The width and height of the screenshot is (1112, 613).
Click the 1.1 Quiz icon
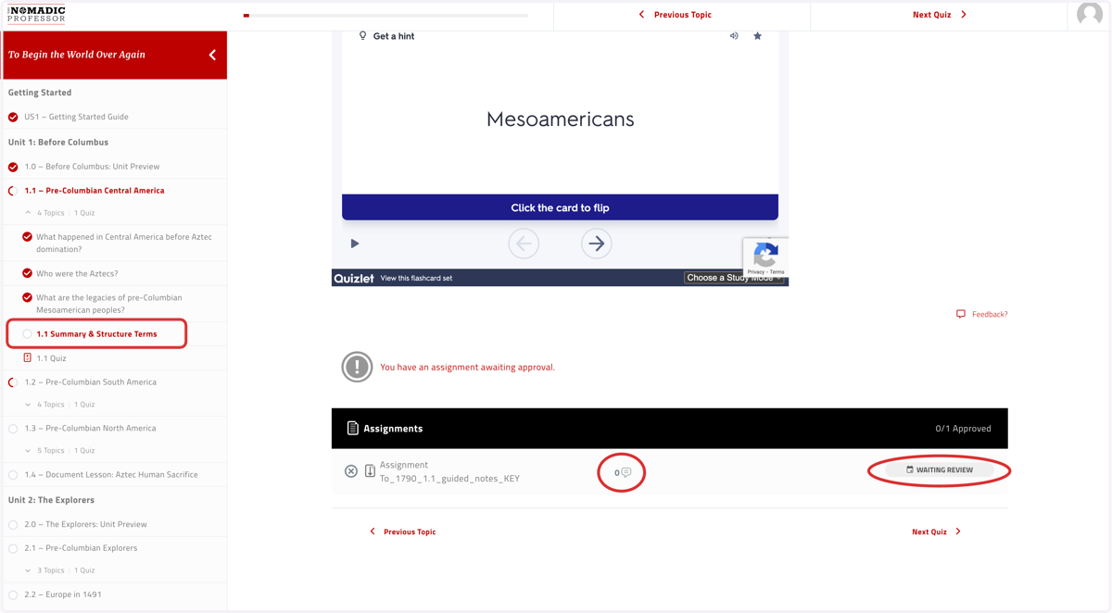pos(27,357)
